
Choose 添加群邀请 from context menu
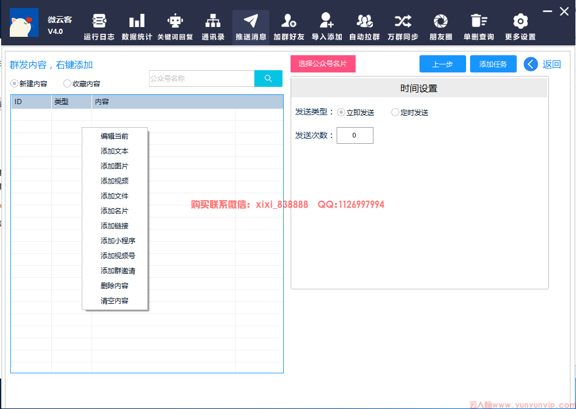tap(115, 271)
